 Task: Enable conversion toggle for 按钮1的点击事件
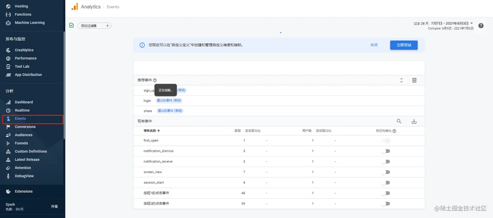(x=386, y=193)
